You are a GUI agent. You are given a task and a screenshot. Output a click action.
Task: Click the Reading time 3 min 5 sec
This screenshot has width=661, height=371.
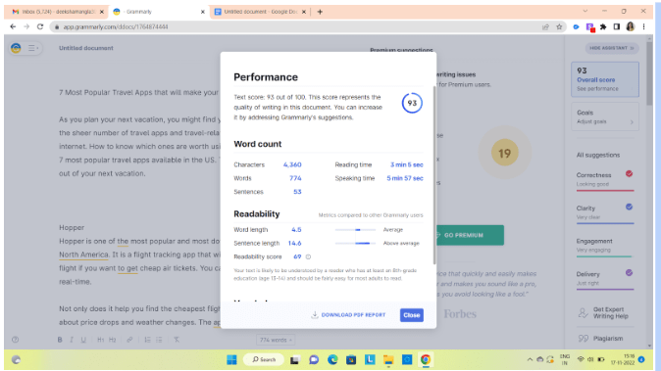pyautogui.click(x=406, y=164)
